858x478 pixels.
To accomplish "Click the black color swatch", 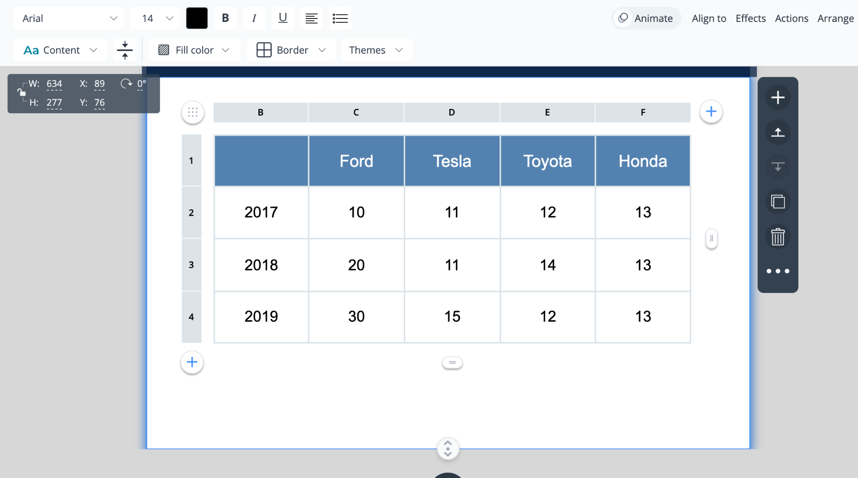I will pyautogui.click(x=197, y=18).
